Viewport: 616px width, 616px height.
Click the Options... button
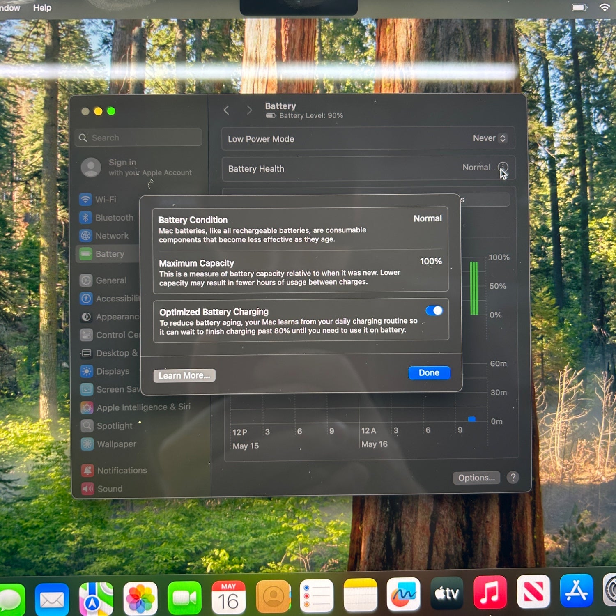coord(476,478)
